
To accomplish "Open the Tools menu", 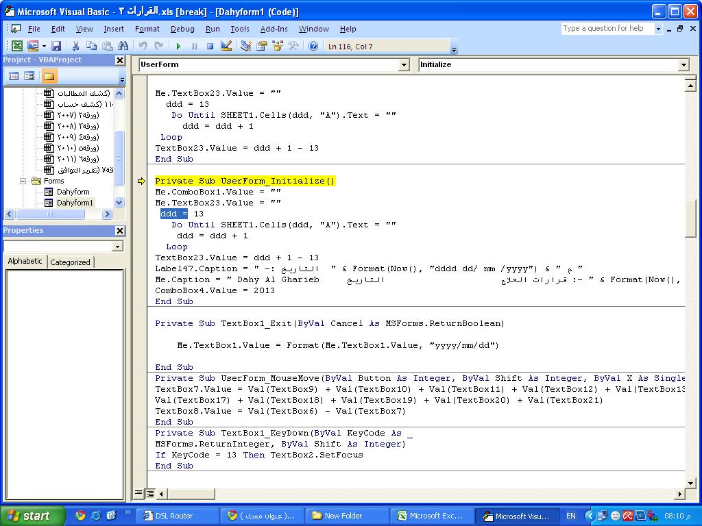I will (240, 29).
